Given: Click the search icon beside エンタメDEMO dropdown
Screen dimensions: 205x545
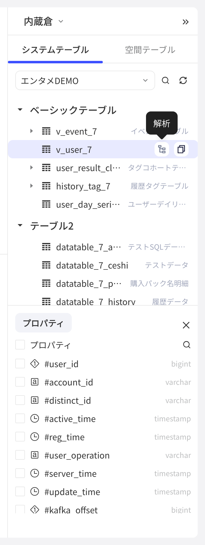Looking at the screenshot, I should (x=165, y=80).
